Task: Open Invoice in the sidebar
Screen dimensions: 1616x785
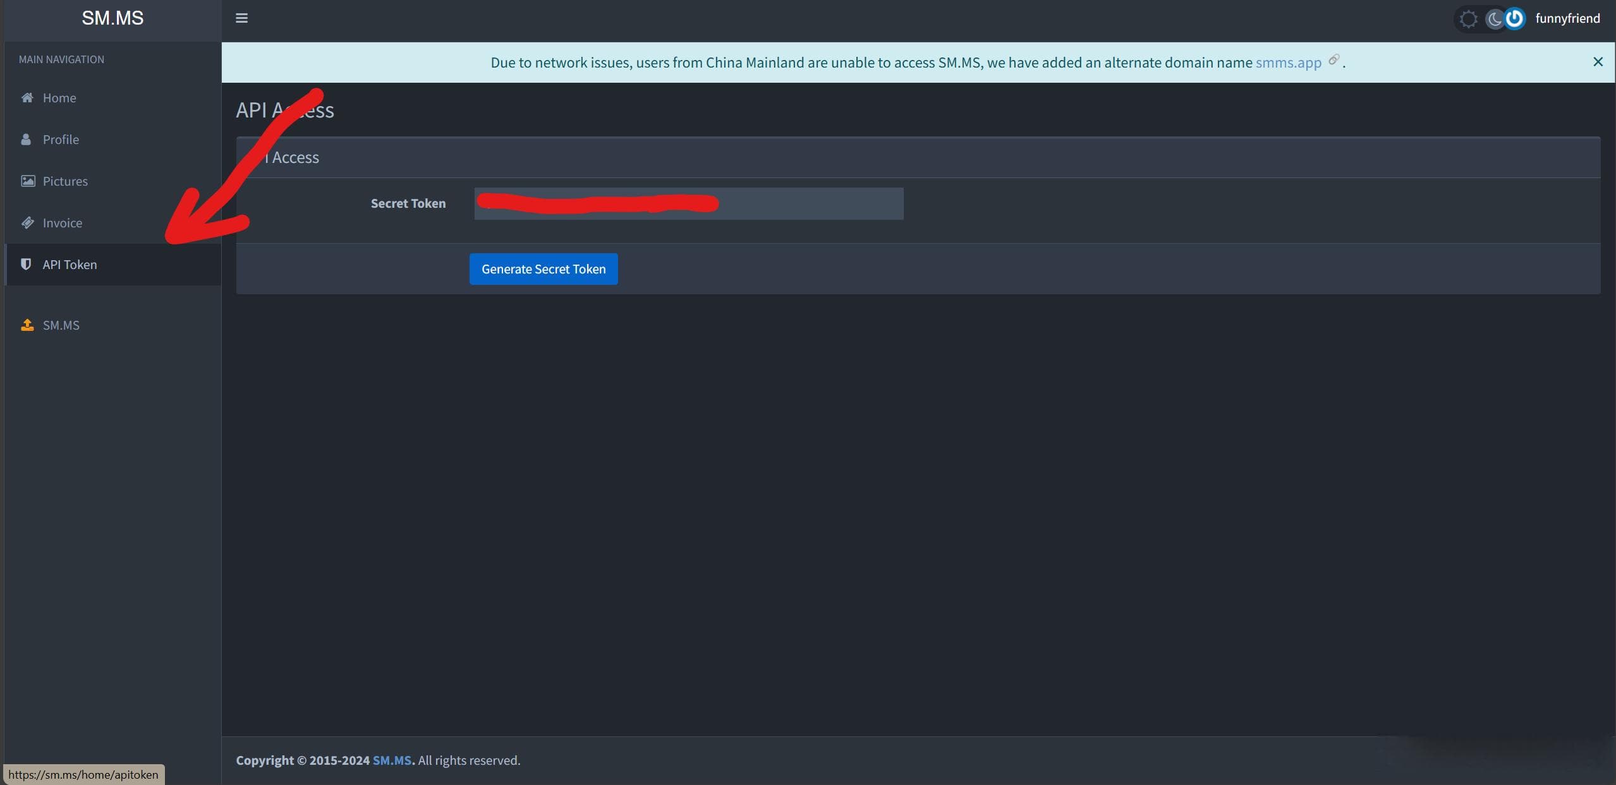Action: pyautogui.click(x=112, y=223)
